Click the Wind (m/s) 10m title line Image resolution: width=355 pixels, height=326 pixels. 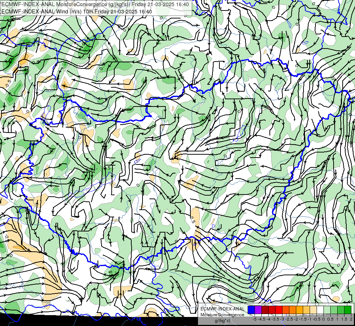tap(77, 12)
